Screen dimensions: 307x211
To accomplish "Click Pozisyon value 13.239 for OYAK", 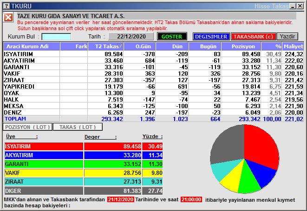I will click(251, 93).
